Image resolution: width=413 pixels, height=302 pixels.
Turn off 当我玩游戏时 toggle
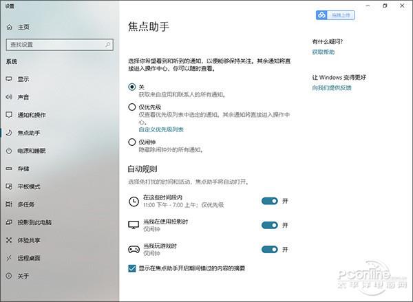click(270, 249)
